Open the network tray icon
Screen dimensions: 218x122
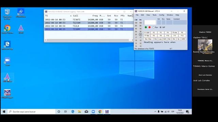pyautogui.click(x=166, y=111)
